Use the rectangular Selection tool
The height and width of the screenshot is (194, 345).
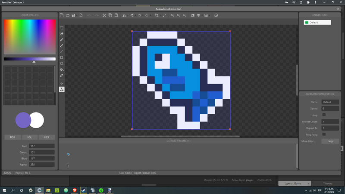[62, 28]
